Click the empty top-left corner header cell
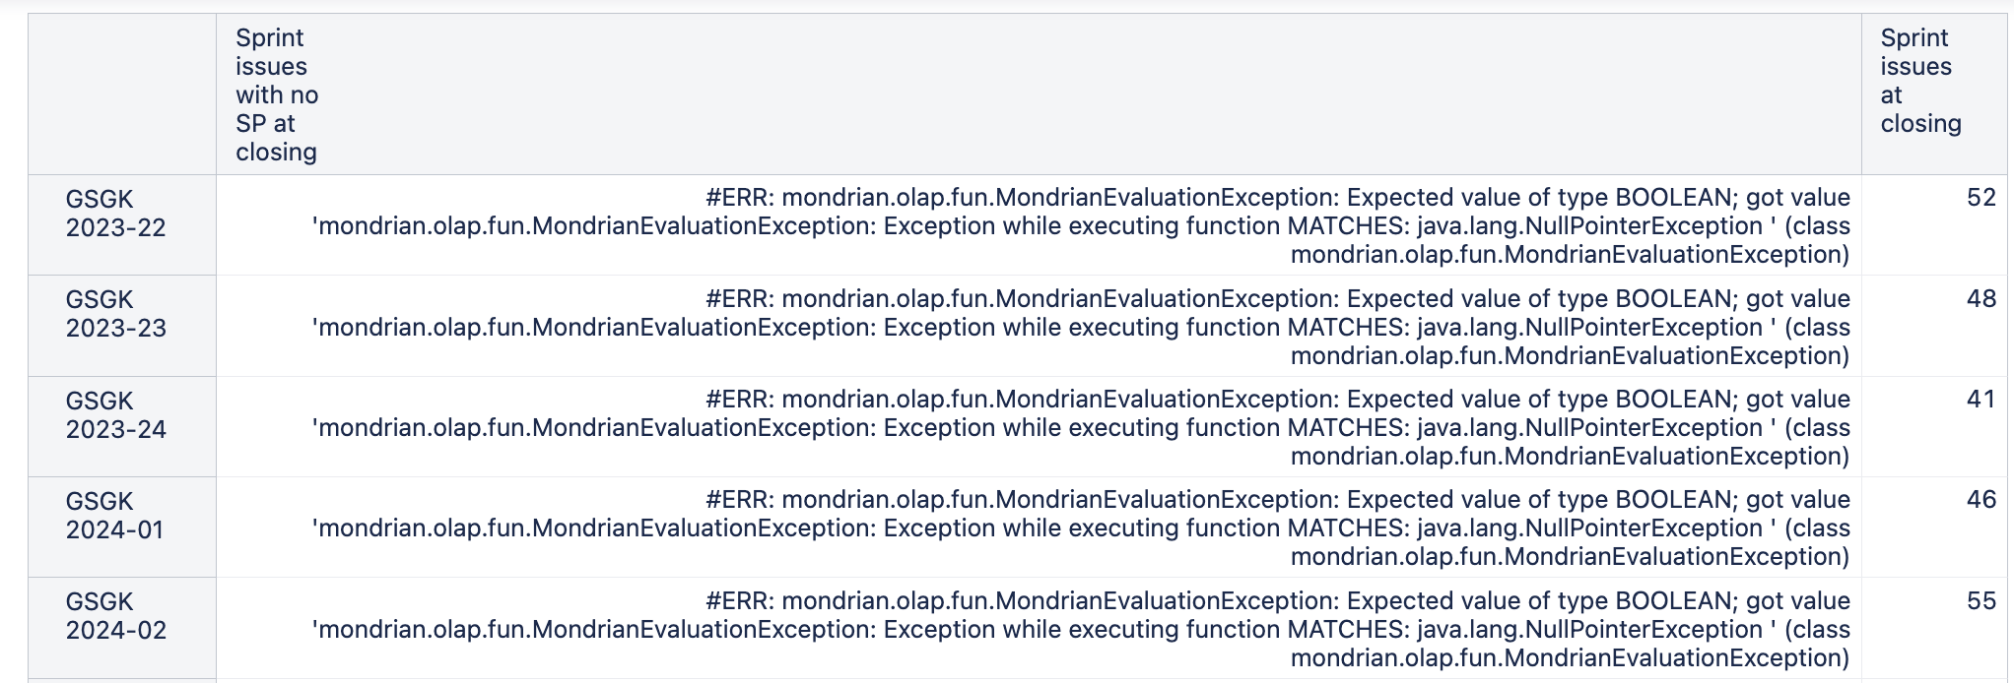This screenshot has width=2014, height=683. click(x=122, y=94)
